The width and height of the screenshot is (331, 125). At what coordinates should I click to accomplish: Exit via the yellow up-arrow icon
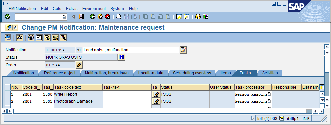[x=100, y=17]
